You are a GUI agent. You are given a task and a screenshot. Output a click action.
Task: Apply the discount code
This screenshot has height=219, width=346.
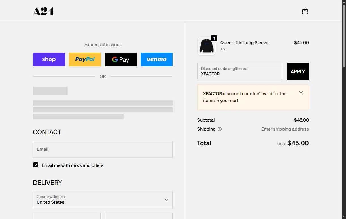298,72
